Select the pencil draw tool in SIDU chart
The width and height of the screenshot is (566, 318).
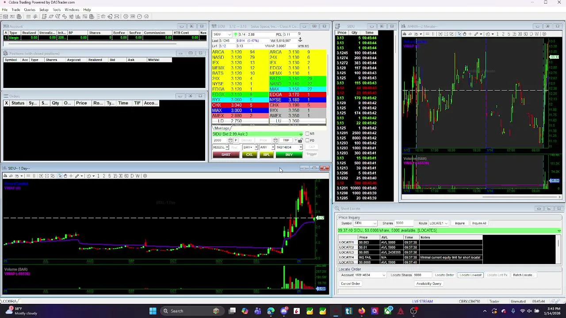click(77, 176)
